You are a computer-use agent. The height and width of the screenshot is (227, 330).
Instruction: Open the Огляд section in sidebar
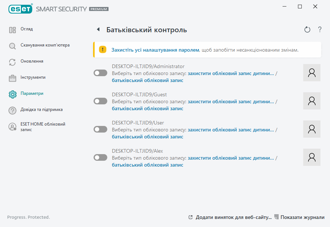27,29
